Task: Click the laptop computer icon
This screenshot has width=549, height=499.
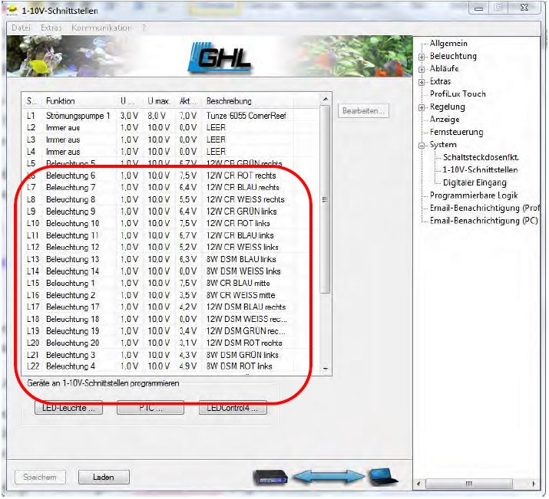Action: [x=383, y=477]
